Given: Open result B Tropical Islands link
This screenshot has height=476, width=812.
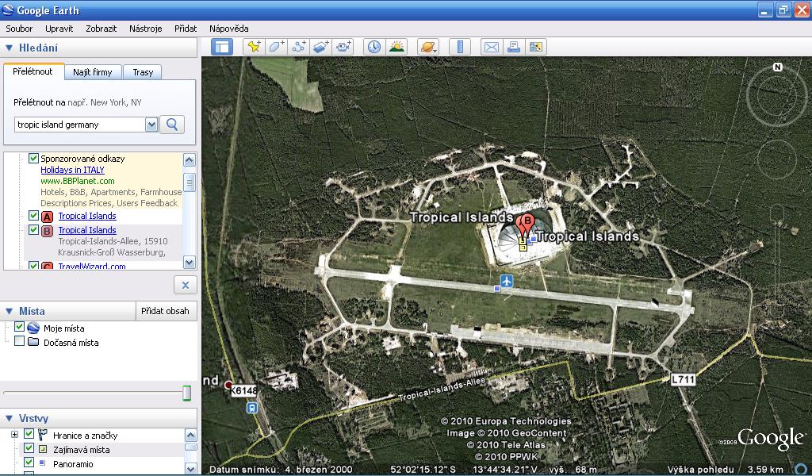Looking at the screenshot, I should tap(87, 230).
